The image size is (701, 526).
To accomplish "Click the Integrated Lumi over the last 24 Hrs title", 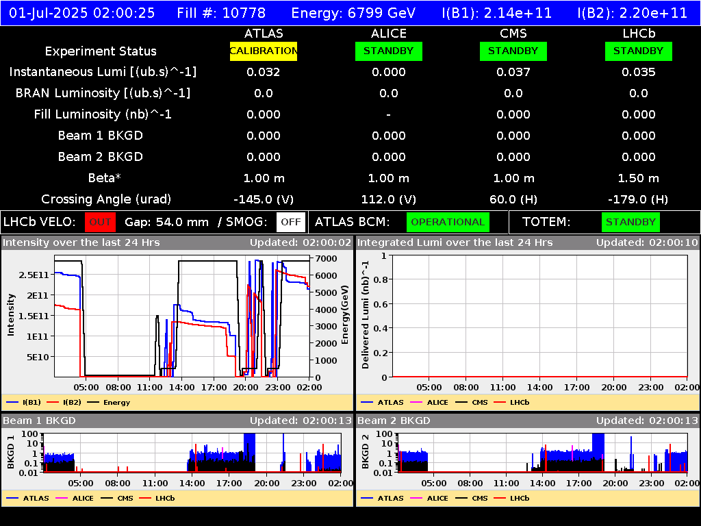I will pos(455,243).
